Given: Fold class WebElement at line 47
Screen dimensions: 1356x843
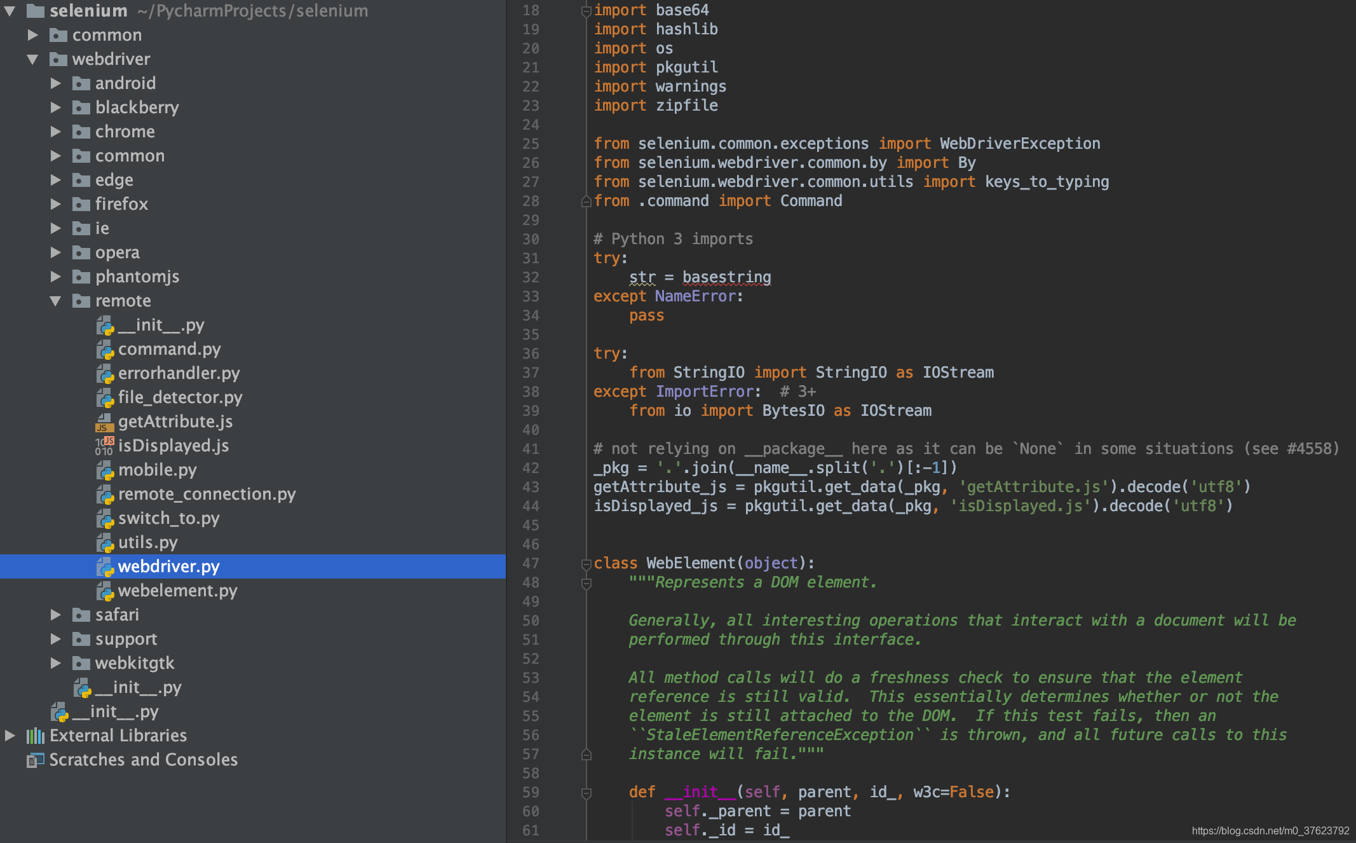Looking at the screenshot, I should 586,564.
